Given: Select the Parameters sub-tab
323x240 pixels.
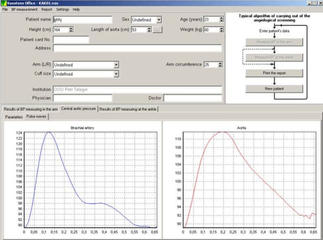Looking at the screenshot, I should 14,117.
